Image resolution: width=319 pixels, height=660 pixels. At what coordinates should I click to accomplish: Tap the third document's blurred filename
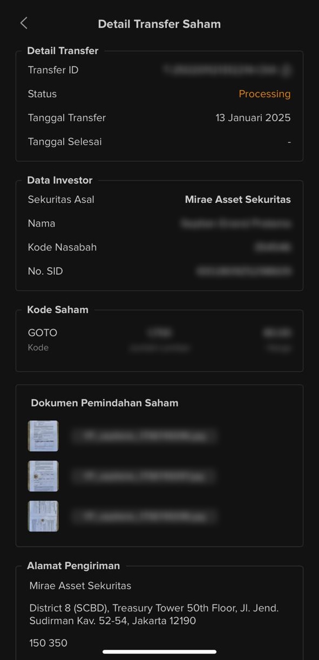pyautogui.click(x=144, y=516)
